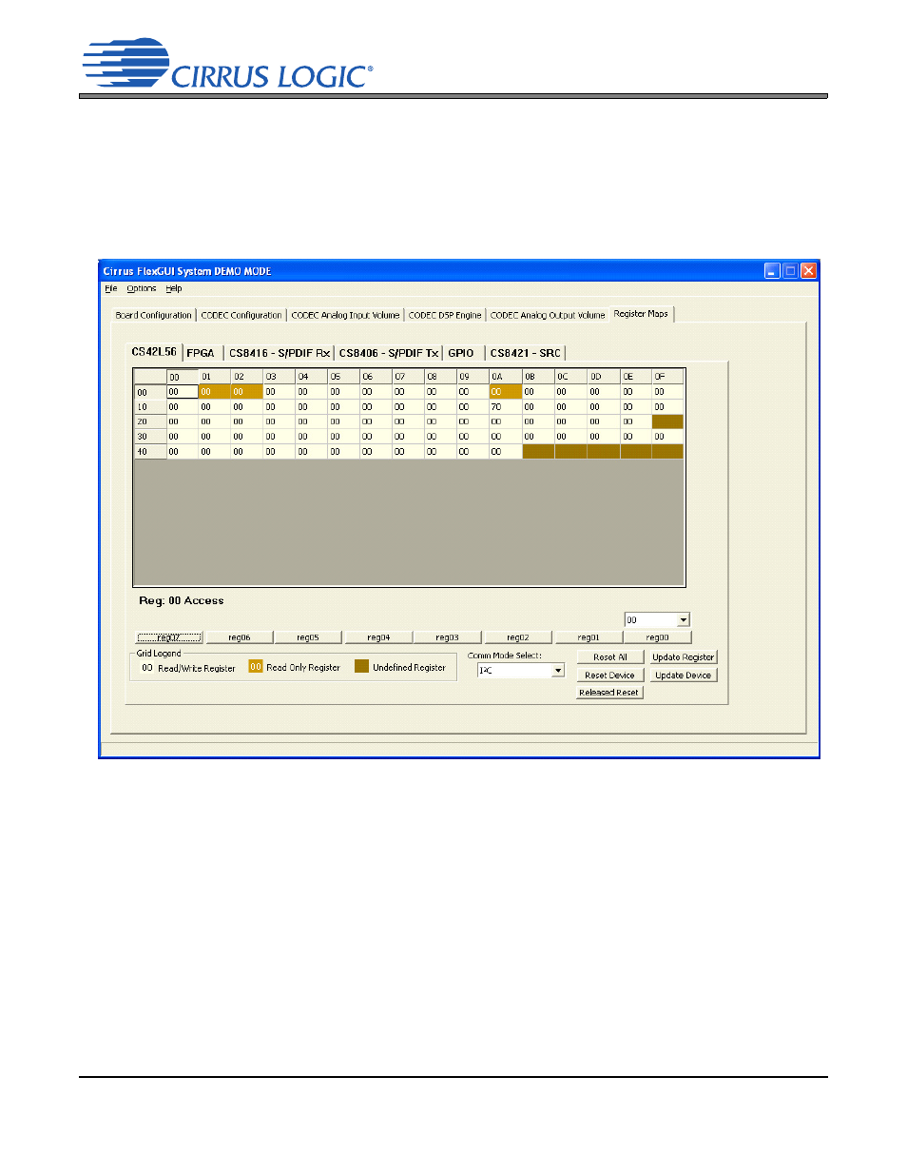Open CODEC DSP Engine tab
907x1175 pixels.
pos(445,315)
